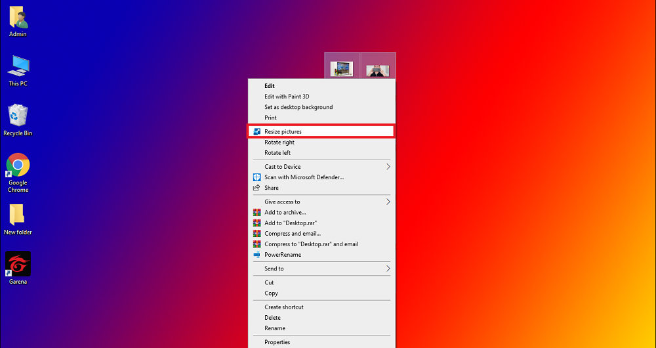Expand the Give access to arrow

[x=388, y=202]
